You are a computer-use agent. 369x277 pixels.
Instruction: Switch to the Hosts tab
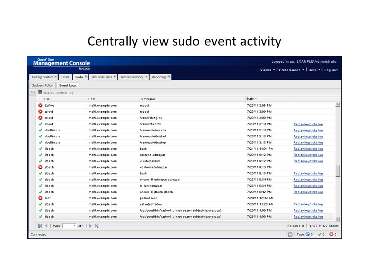click(65, 77)
